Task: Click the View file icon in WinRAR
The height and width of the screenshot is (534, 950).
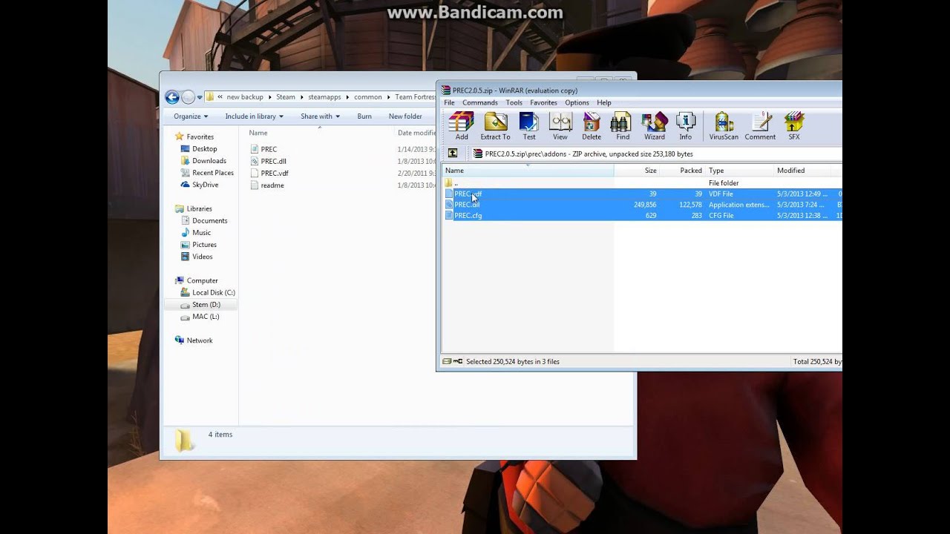Action: 560,125
